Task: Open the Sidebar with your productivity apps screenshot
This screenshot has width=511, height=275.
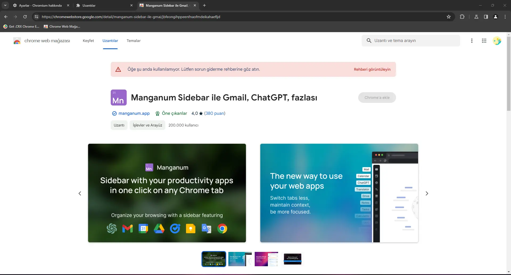Action: (x=167, y=193)
